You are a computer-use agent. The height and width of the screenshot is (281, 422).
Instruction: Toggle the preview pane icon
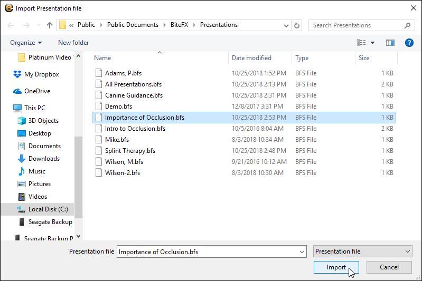[x=390, y=43]
